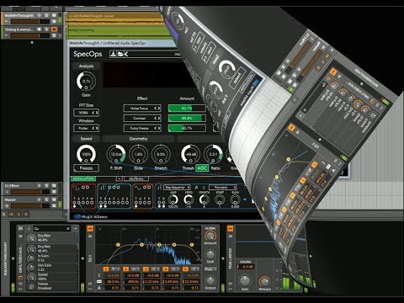
Task: Open the Forward direction dropdown
Action: (222, 188)
